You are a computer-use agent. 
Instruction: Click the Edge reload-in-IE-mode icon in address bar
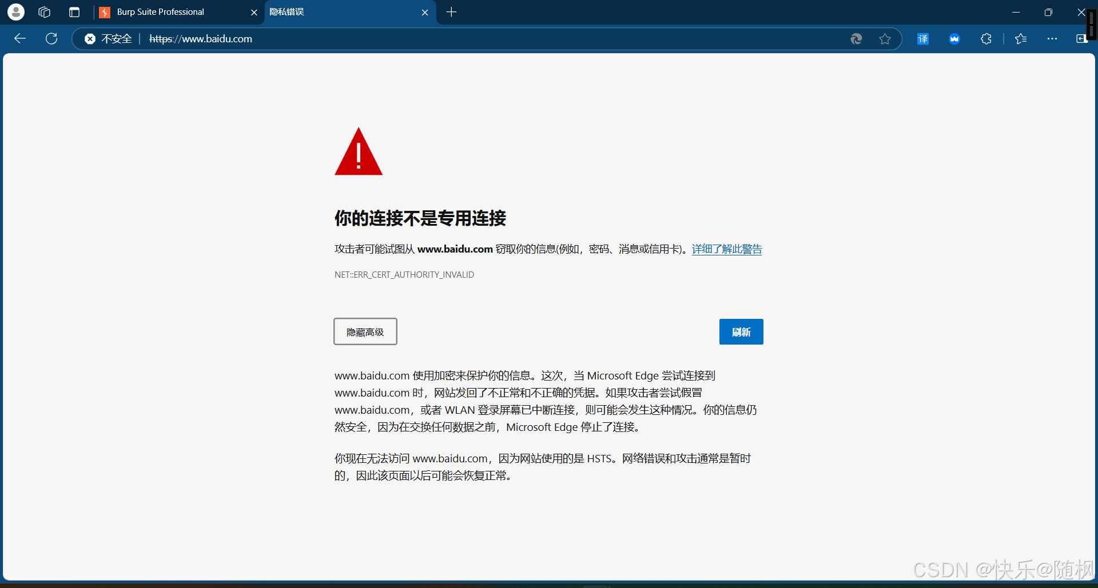(856, 39)
